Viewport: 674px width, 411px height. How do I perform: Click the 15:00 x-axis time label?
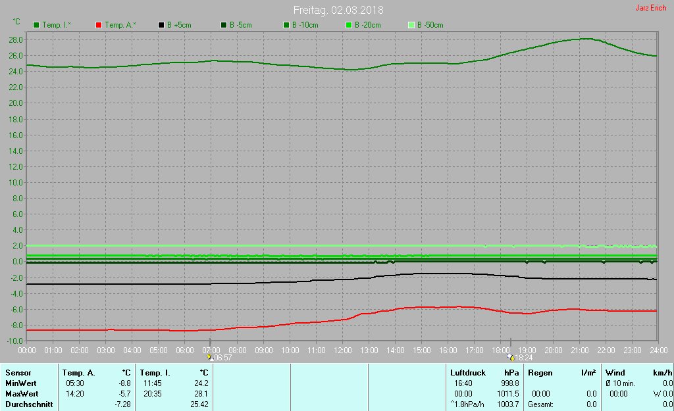coord(422,351)
